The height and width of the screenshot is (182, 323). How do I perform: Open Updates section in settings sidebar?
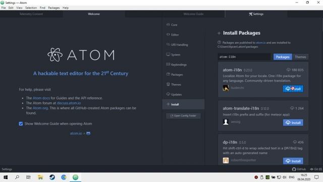(184, 95)
